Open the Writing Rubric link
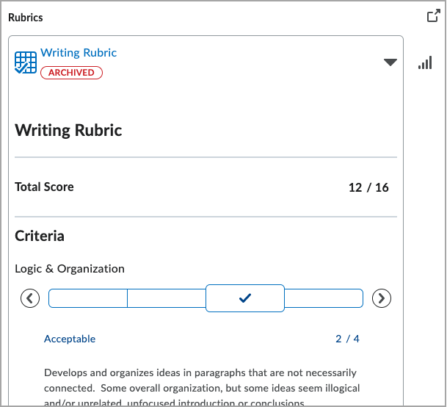447x407 pixels. [79, 53]
